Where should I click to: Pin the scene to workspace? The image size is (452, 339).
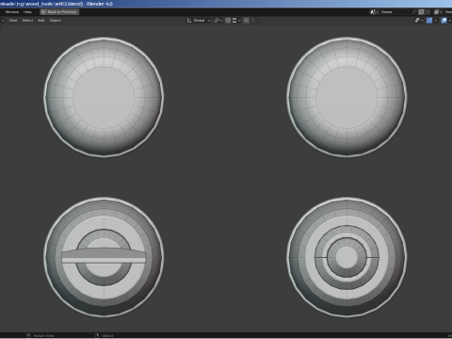(x=414, y=12)
